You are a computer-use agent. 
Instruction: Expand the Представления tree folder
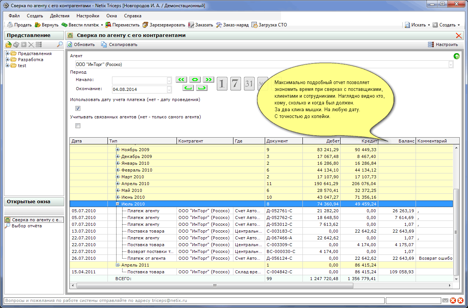click(8, 54)
